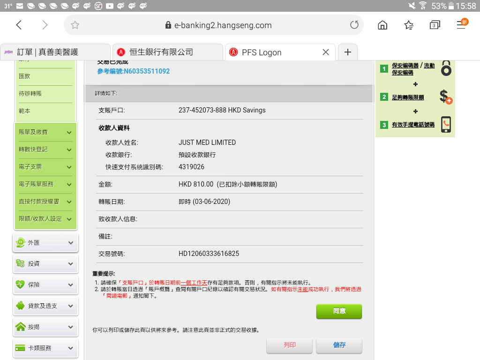Click the dollar sign transfer limit icon
This screenshot has width=480, height=360.
(446, 97)
